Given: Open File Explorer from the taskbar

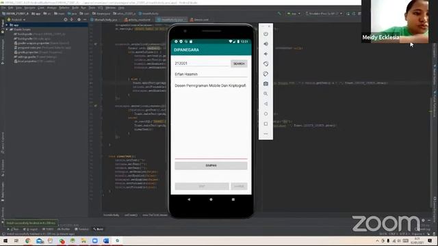Looking at the screenshot, I should pos(83,241).
